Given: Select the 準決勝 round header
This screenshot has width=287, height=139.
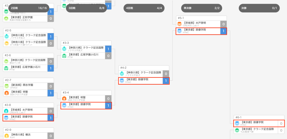Looking at the screenshot, I should coord(201,8).
